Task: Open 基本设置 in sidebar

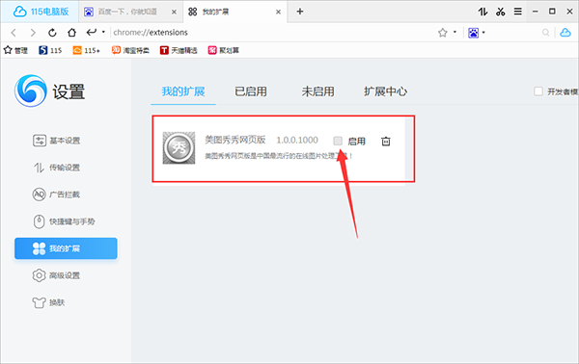Action: tap(57, 141)
